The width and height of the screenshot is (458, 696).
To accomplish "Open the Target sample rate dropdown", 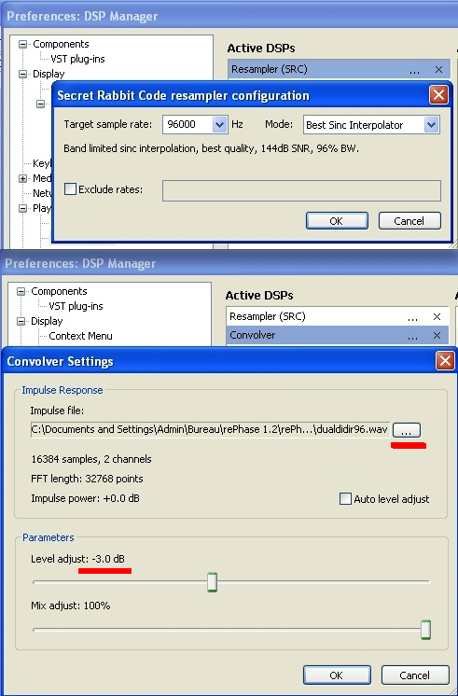I will pyautogui.click(x=220, y=125).
